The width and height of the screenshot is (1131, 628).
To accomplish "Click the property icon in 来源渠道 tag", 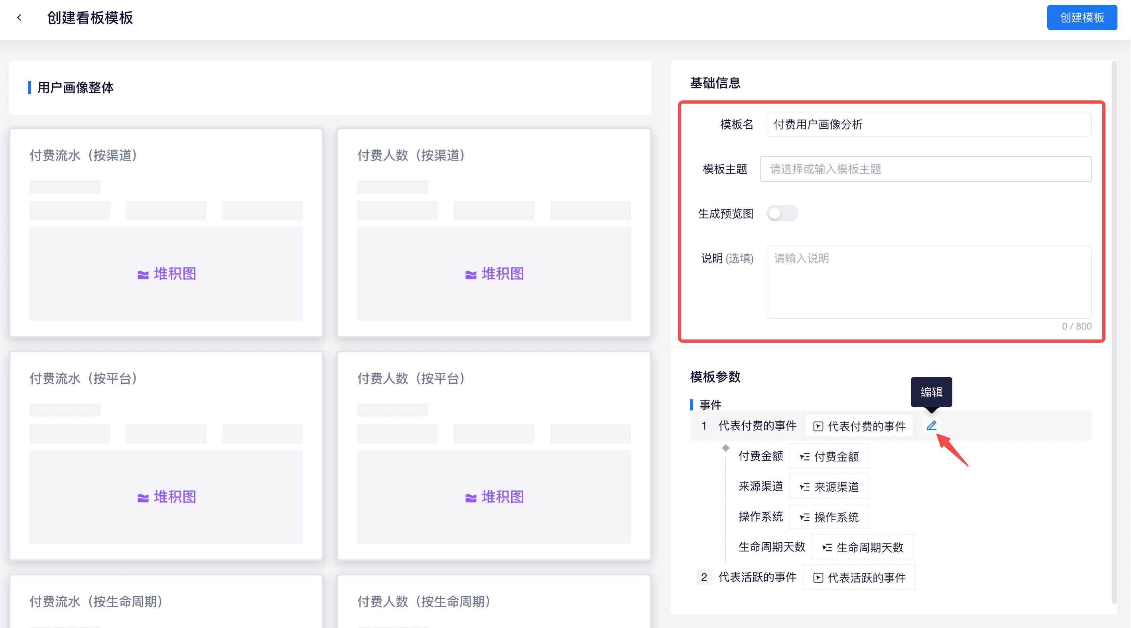I will [805, 487].
